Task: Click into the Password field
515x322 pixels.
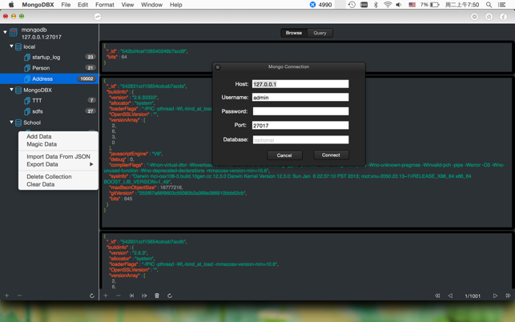Action: [300, 111]
